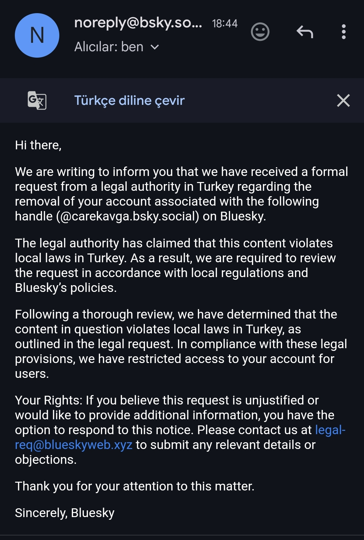Tap the 'Sincerely, Bluesky' signature
This screenshot has width=364, height=540.
[x=65, y=513]
